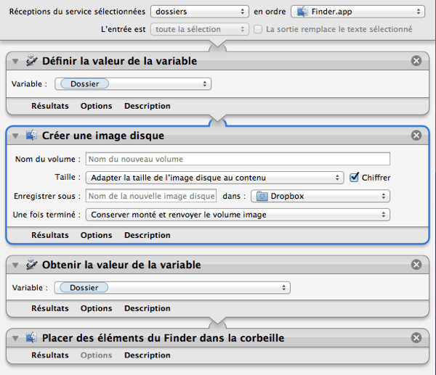Screen dimensions: 436x375
Task: Open the Finder.app application dropdown
Action: (358, 12)
